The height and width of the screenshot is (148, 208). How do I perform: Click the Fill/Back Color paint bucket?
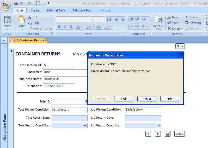[x=88, y=27]
